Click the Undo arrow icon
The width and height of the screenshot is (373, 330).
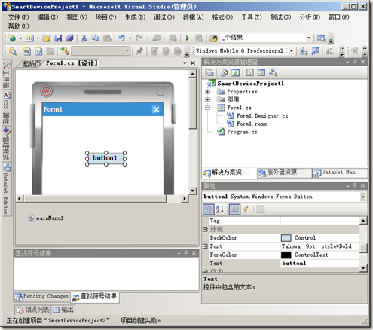tap(122, 38)
